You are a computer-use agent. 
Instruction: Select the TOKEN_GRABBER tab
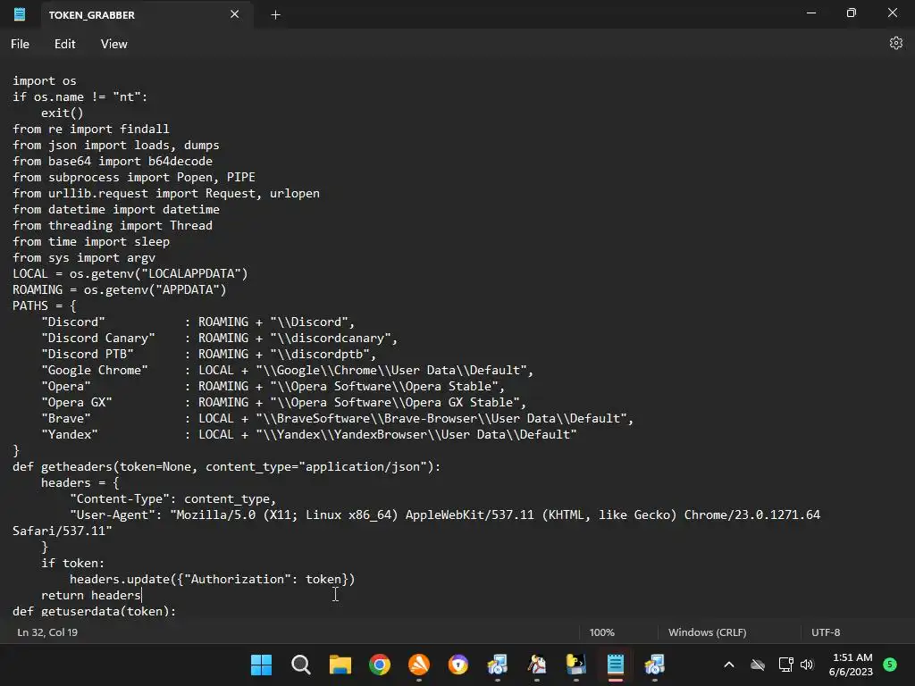(146, 15)
